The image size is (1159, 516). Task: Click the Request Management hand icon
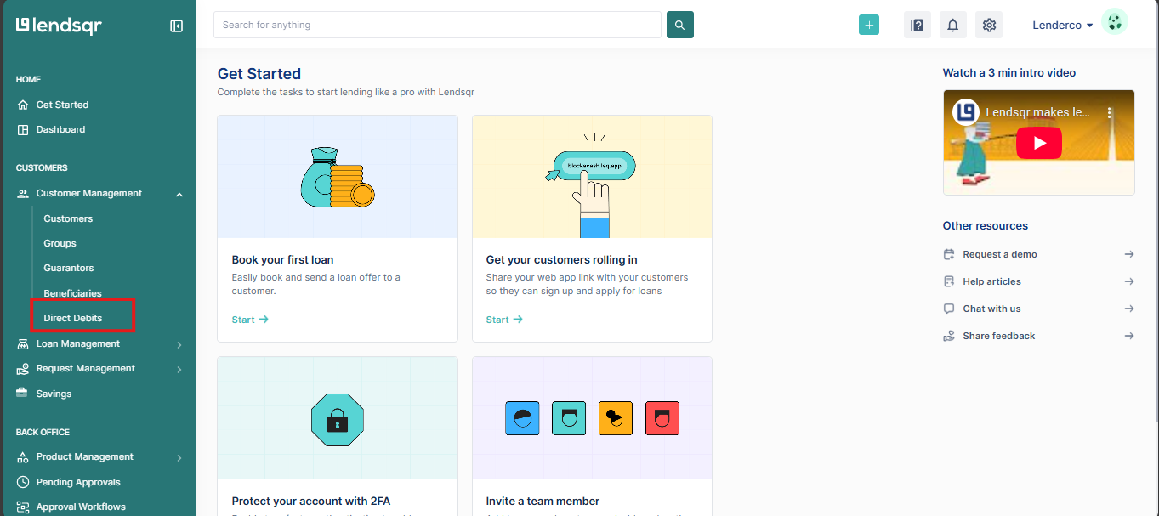(23, 369)
